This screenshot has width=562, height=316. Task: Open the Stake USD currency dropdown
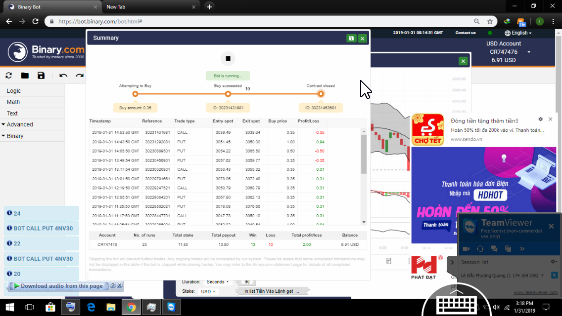207,291
